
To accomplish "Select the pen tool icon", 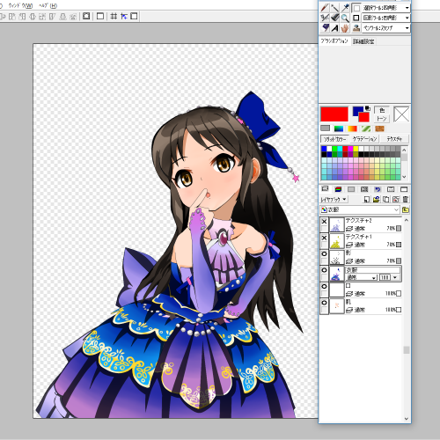I will click(x=325, y=8).
